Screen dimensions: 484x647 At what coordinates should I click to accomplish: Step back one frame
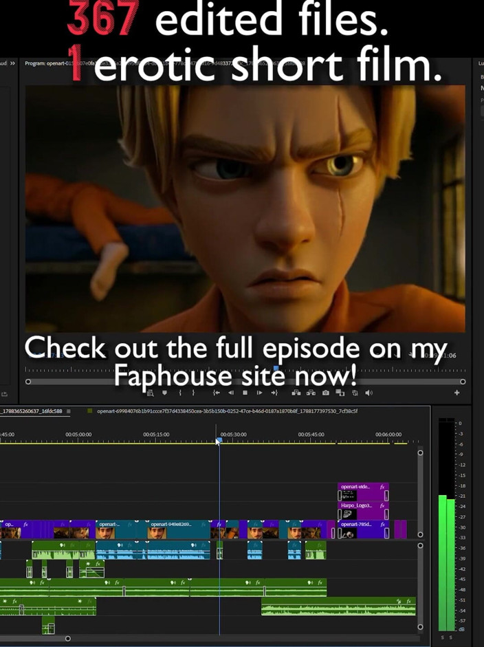pyautogui.click(x=230, y=393)
